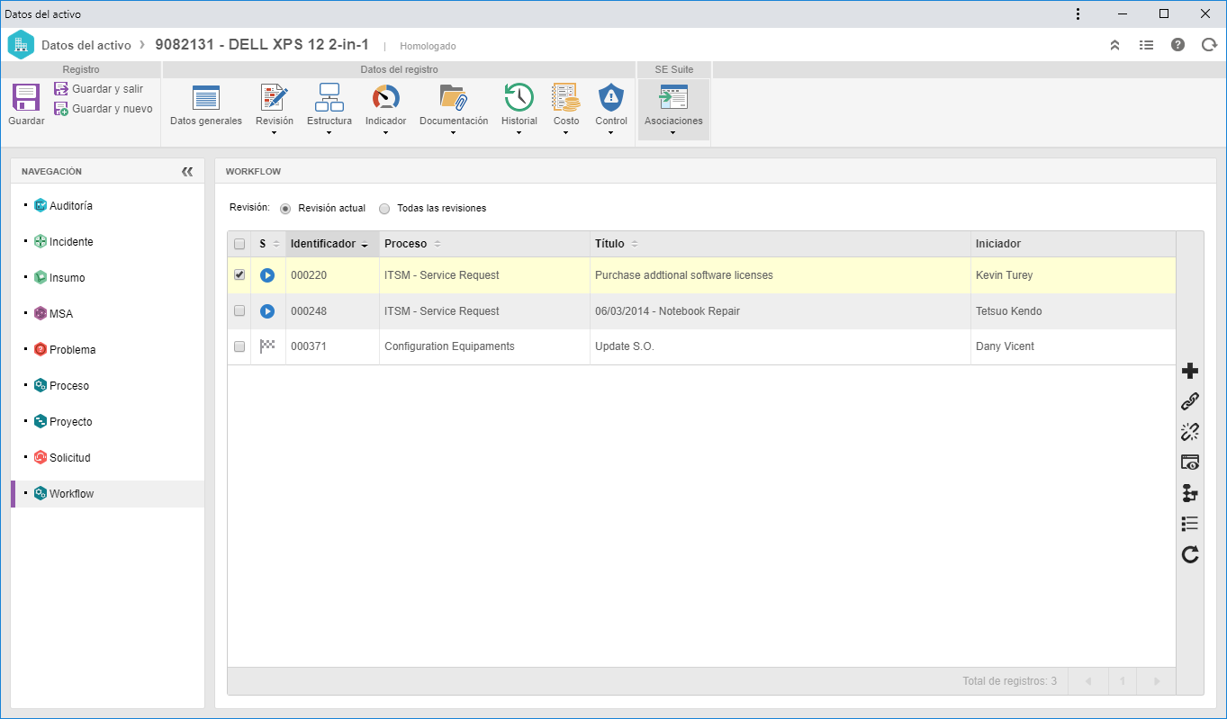Click Guardar y salir button
1227x719 pixels.
coord(99,89)
